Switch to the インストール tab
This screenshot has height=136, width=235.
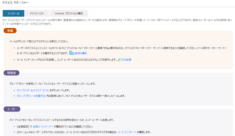click(13, 13)
